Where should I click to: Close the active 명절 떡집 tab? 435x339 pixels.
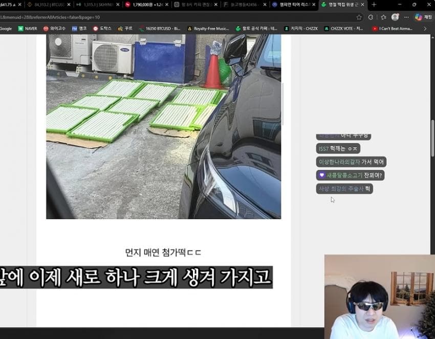[362, 5]
